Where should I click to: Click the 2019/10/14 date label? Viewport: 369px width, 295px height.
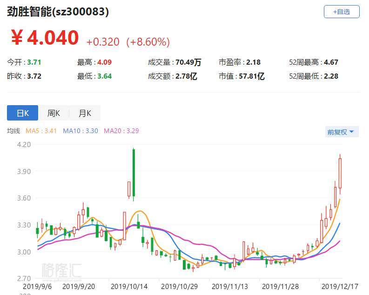129,287
